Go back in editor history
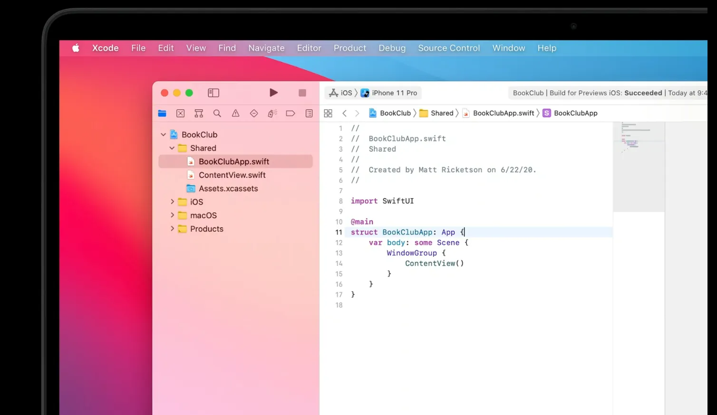 pyautogui.click(x=344, y=113)
